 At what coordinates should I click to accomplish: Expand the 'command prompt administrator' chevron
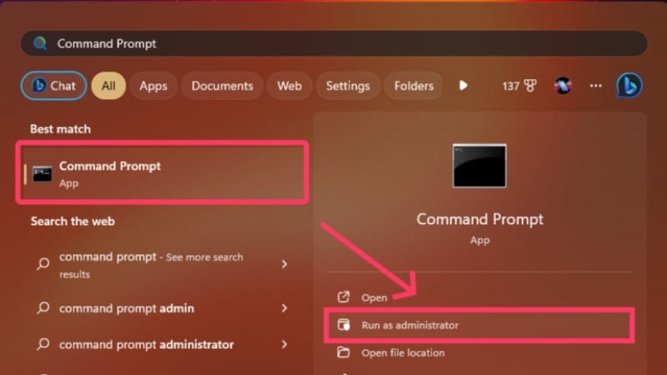(x=284, y=344)
